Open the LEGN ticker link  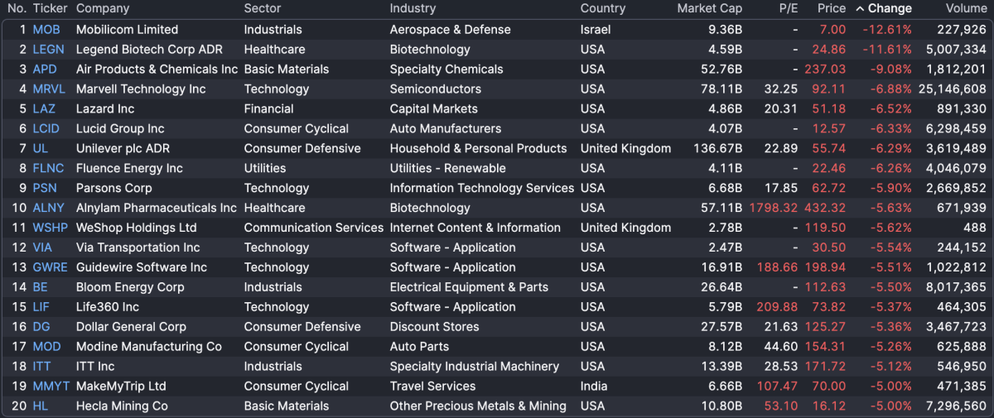pyautogui.click(x=48, y=49)
